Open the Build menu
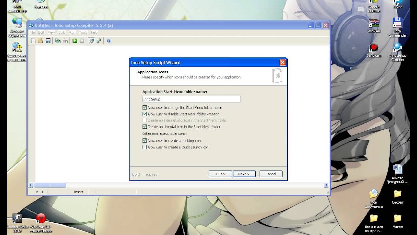The height and width of the screenshot is (235, 417). click(62, 32)
